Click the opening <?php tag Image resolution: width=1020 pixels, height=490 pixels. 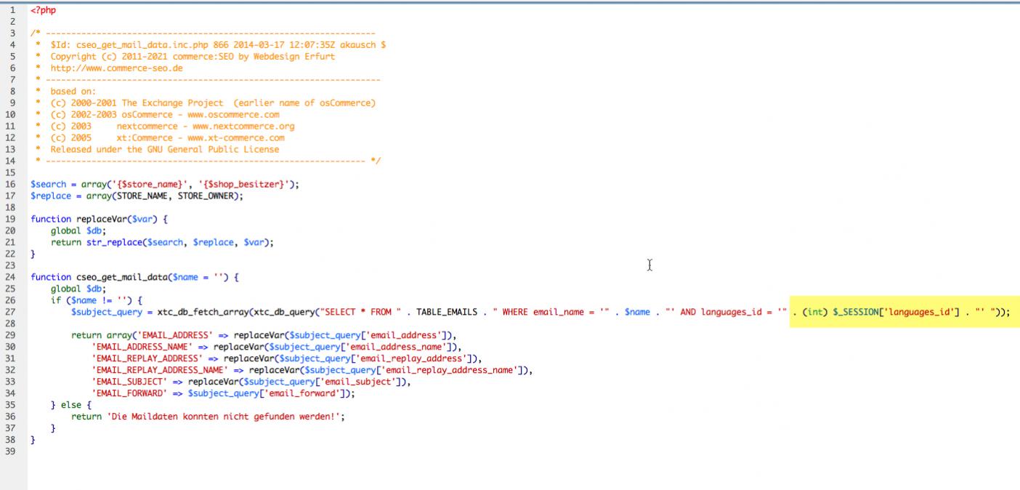(x=43, y=10)
